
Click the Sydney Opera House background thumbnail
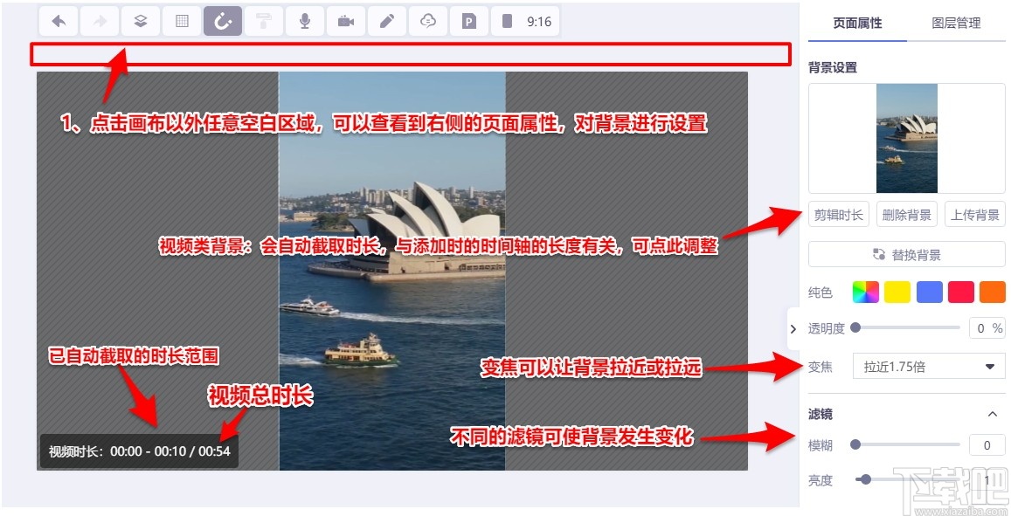click(906, 137)
